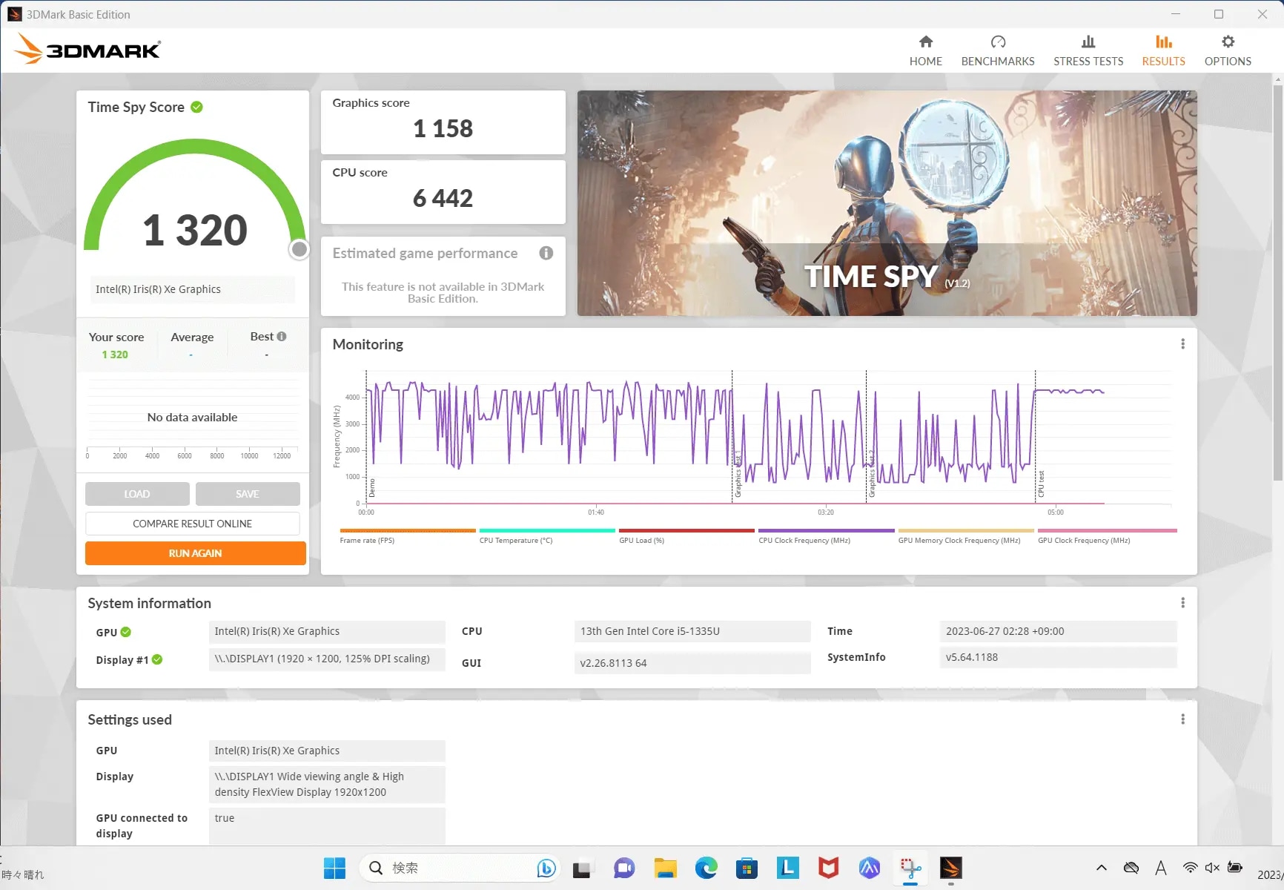The width and height of the screenshot is (1284, 890).
Task: Open Bing icon in the search box
Action: (x=546, y=868)
